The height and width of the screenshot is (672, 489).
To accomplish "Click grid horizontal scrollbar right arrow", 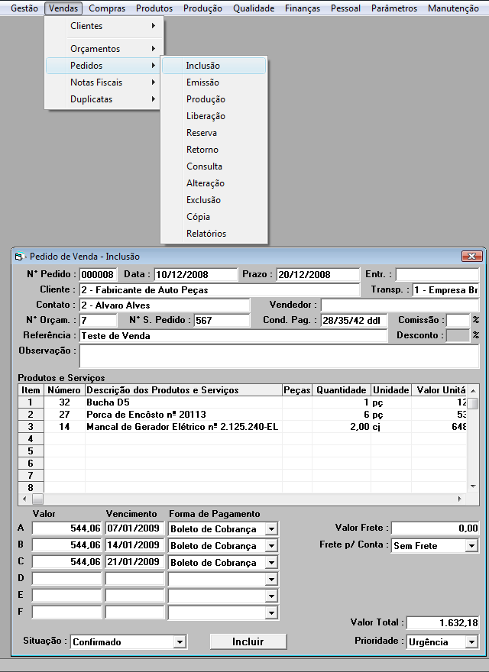I will pos(460,499).
